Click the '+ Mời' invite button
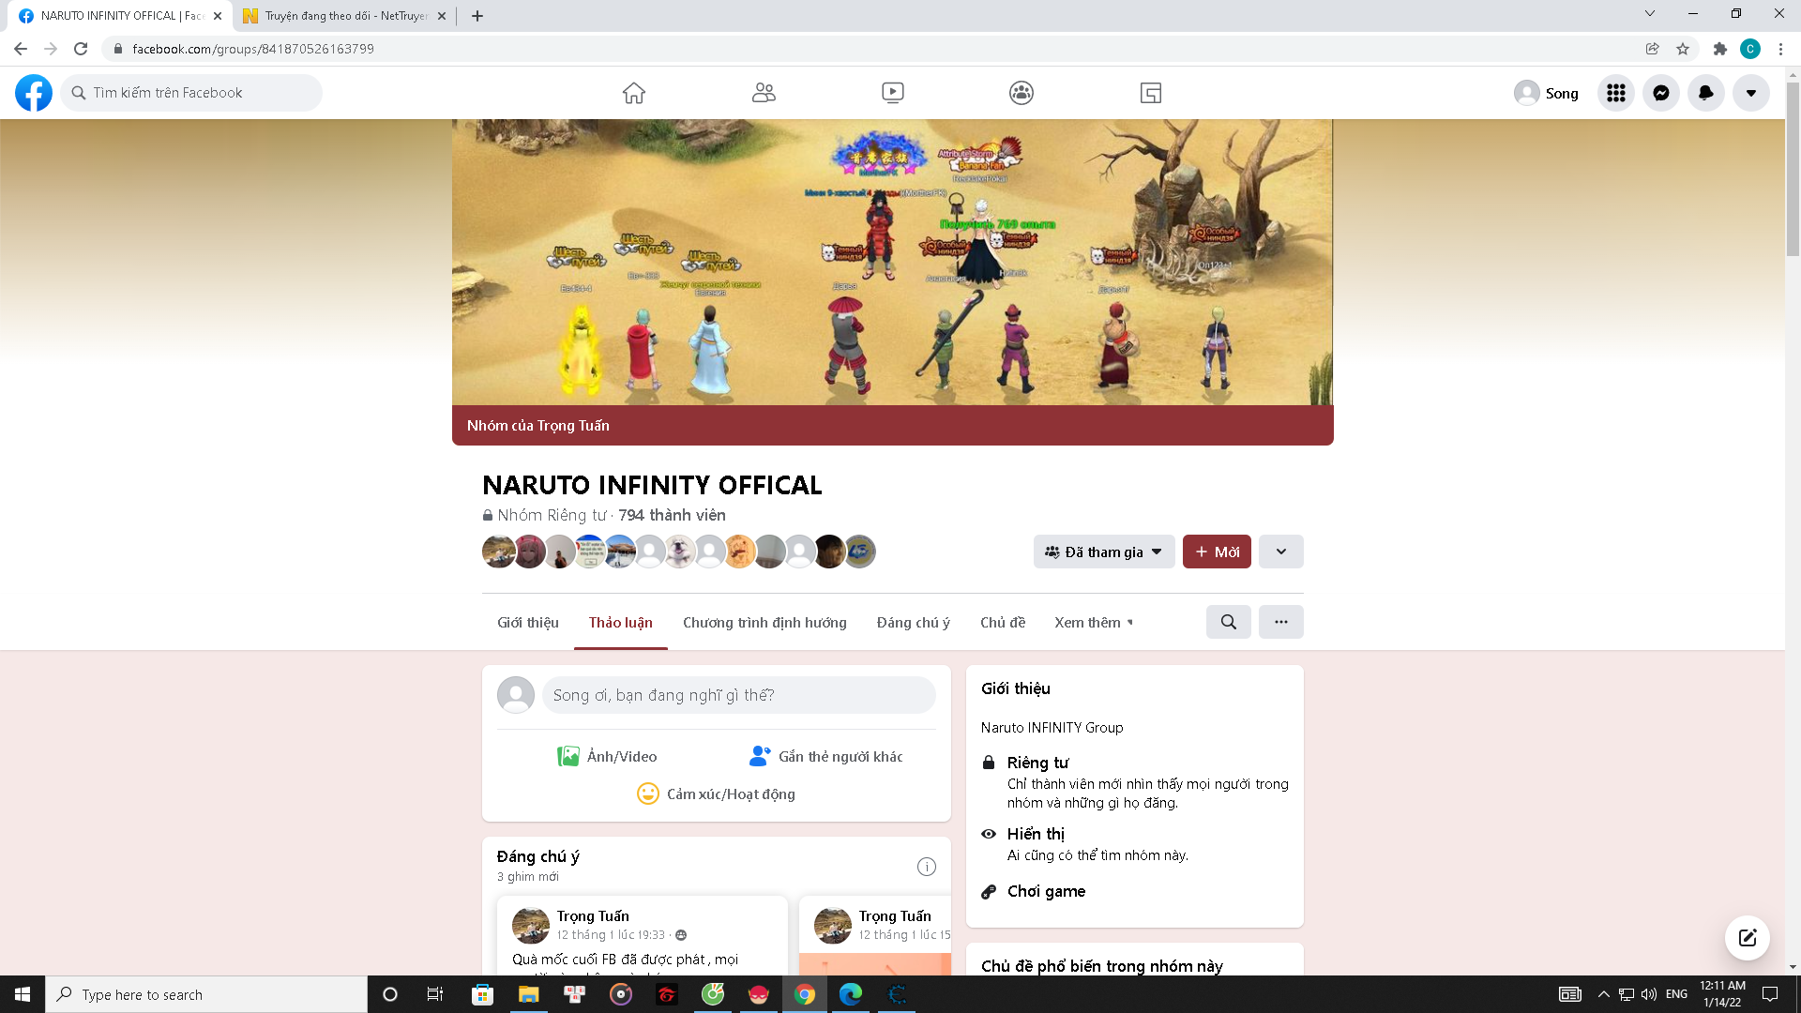The width and height of the screenshot is (1801, 1013). click(x=1217, y=552)
